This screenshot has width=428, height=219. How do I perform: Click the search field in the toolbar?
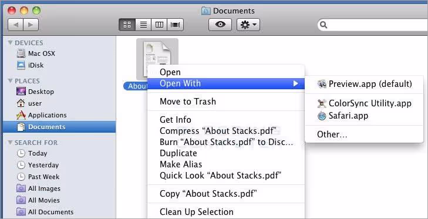coord(373,25)
